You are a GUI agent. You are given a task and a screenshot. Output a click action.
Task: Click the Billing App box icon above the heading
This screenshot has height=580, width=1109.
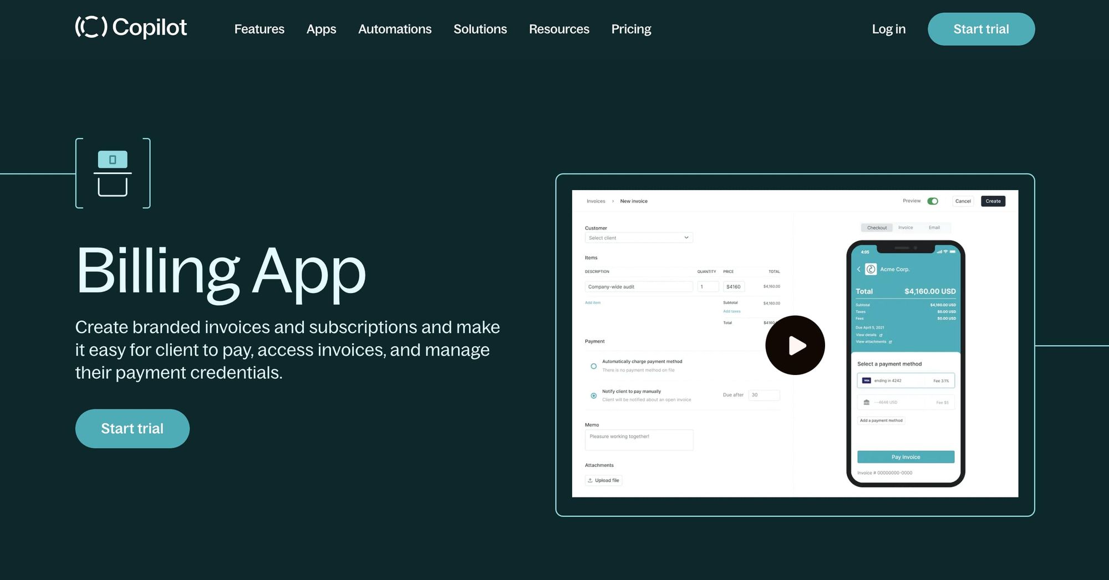point(113,172)
